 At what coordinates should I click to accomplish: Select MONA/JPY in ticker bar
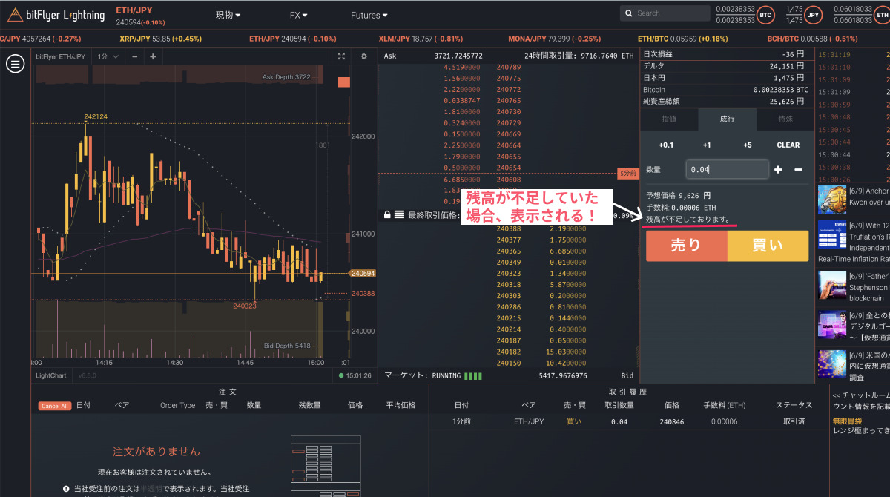pos(555,39)
